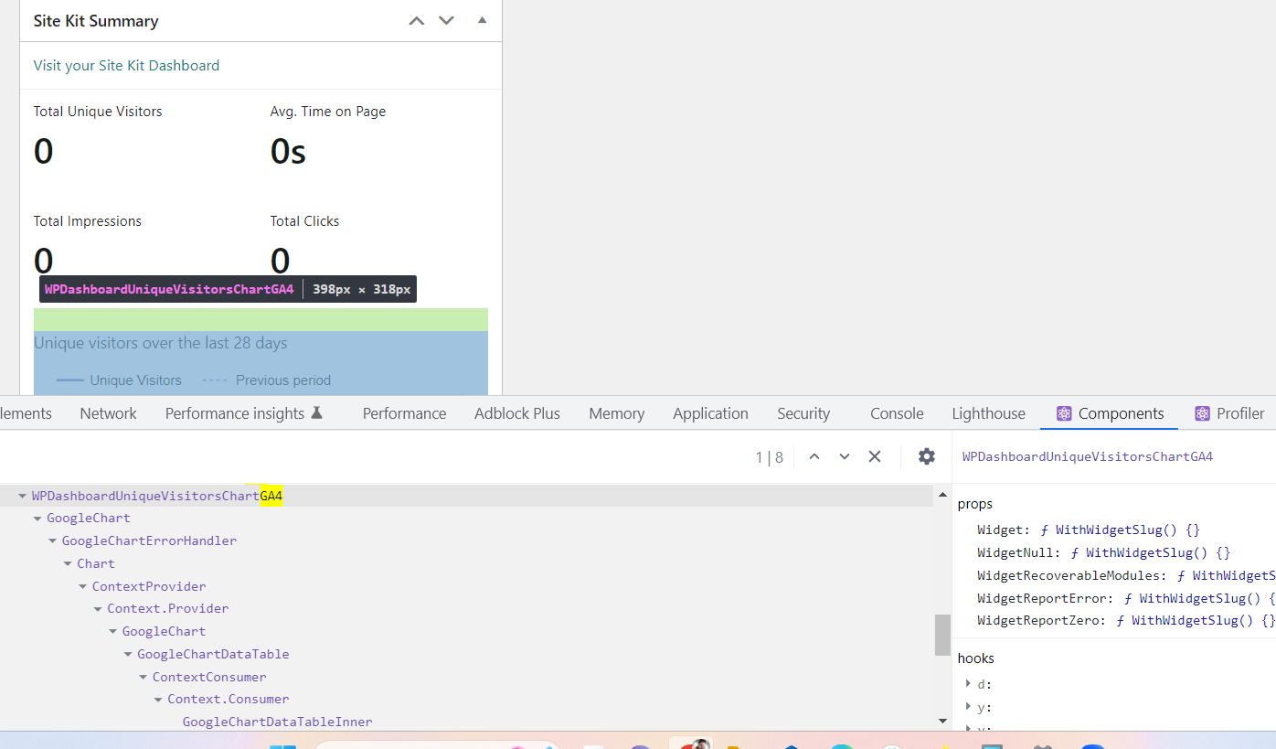The height and width of the screenshot is (749, 1276).
Task: Switch to the Console tab
Action: pyautogui.click(x=896, y=413)
